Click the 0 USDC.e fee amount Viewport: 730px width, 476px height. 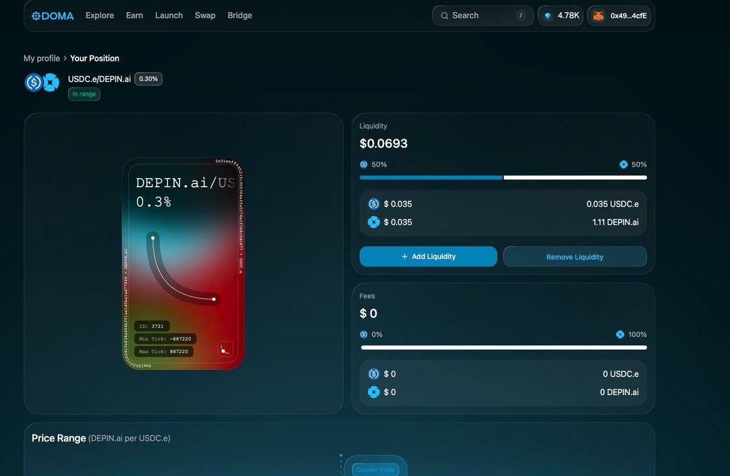(x=621, y=374)
